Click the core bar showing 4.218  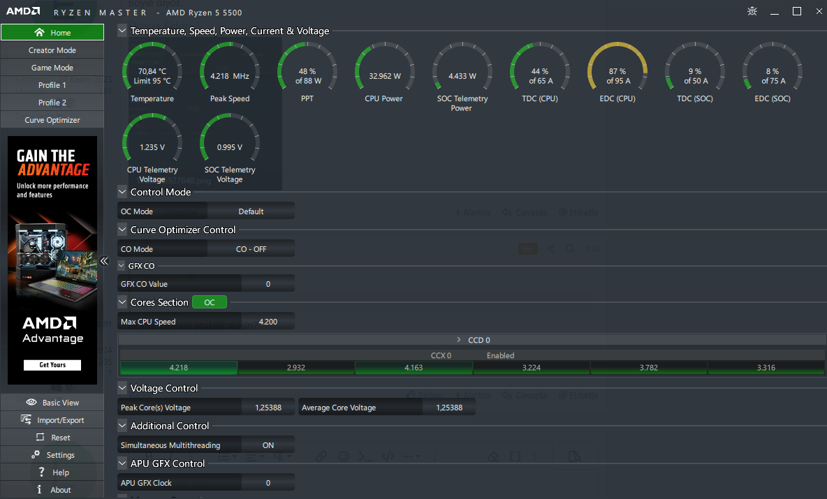pyautogui.click(x=179, y=367)
